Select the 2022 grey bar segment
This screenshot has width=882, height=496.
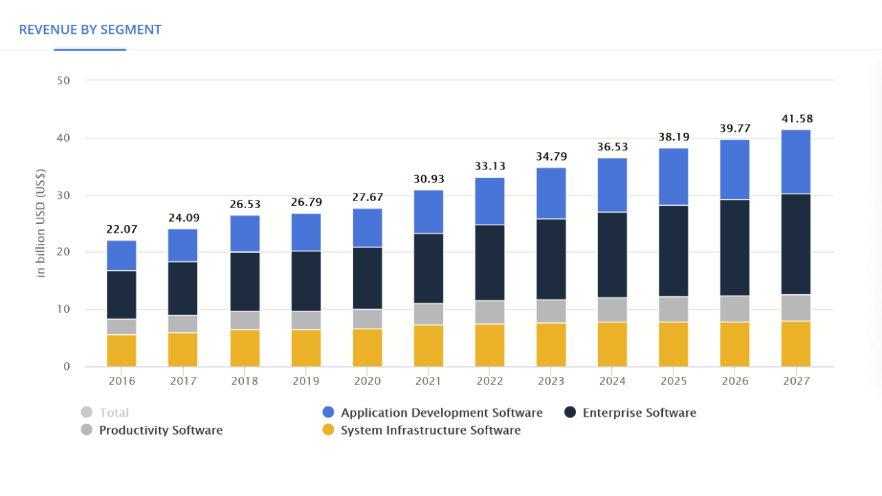click(490, 312)
